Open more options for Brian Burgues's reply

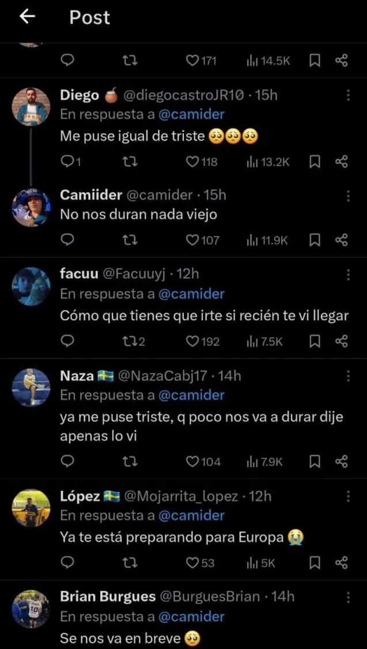(x=348, y=597)
